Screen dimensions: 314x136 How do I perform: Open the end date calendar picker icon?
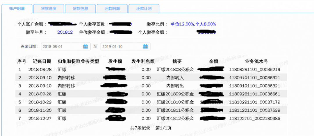[145, 46]
